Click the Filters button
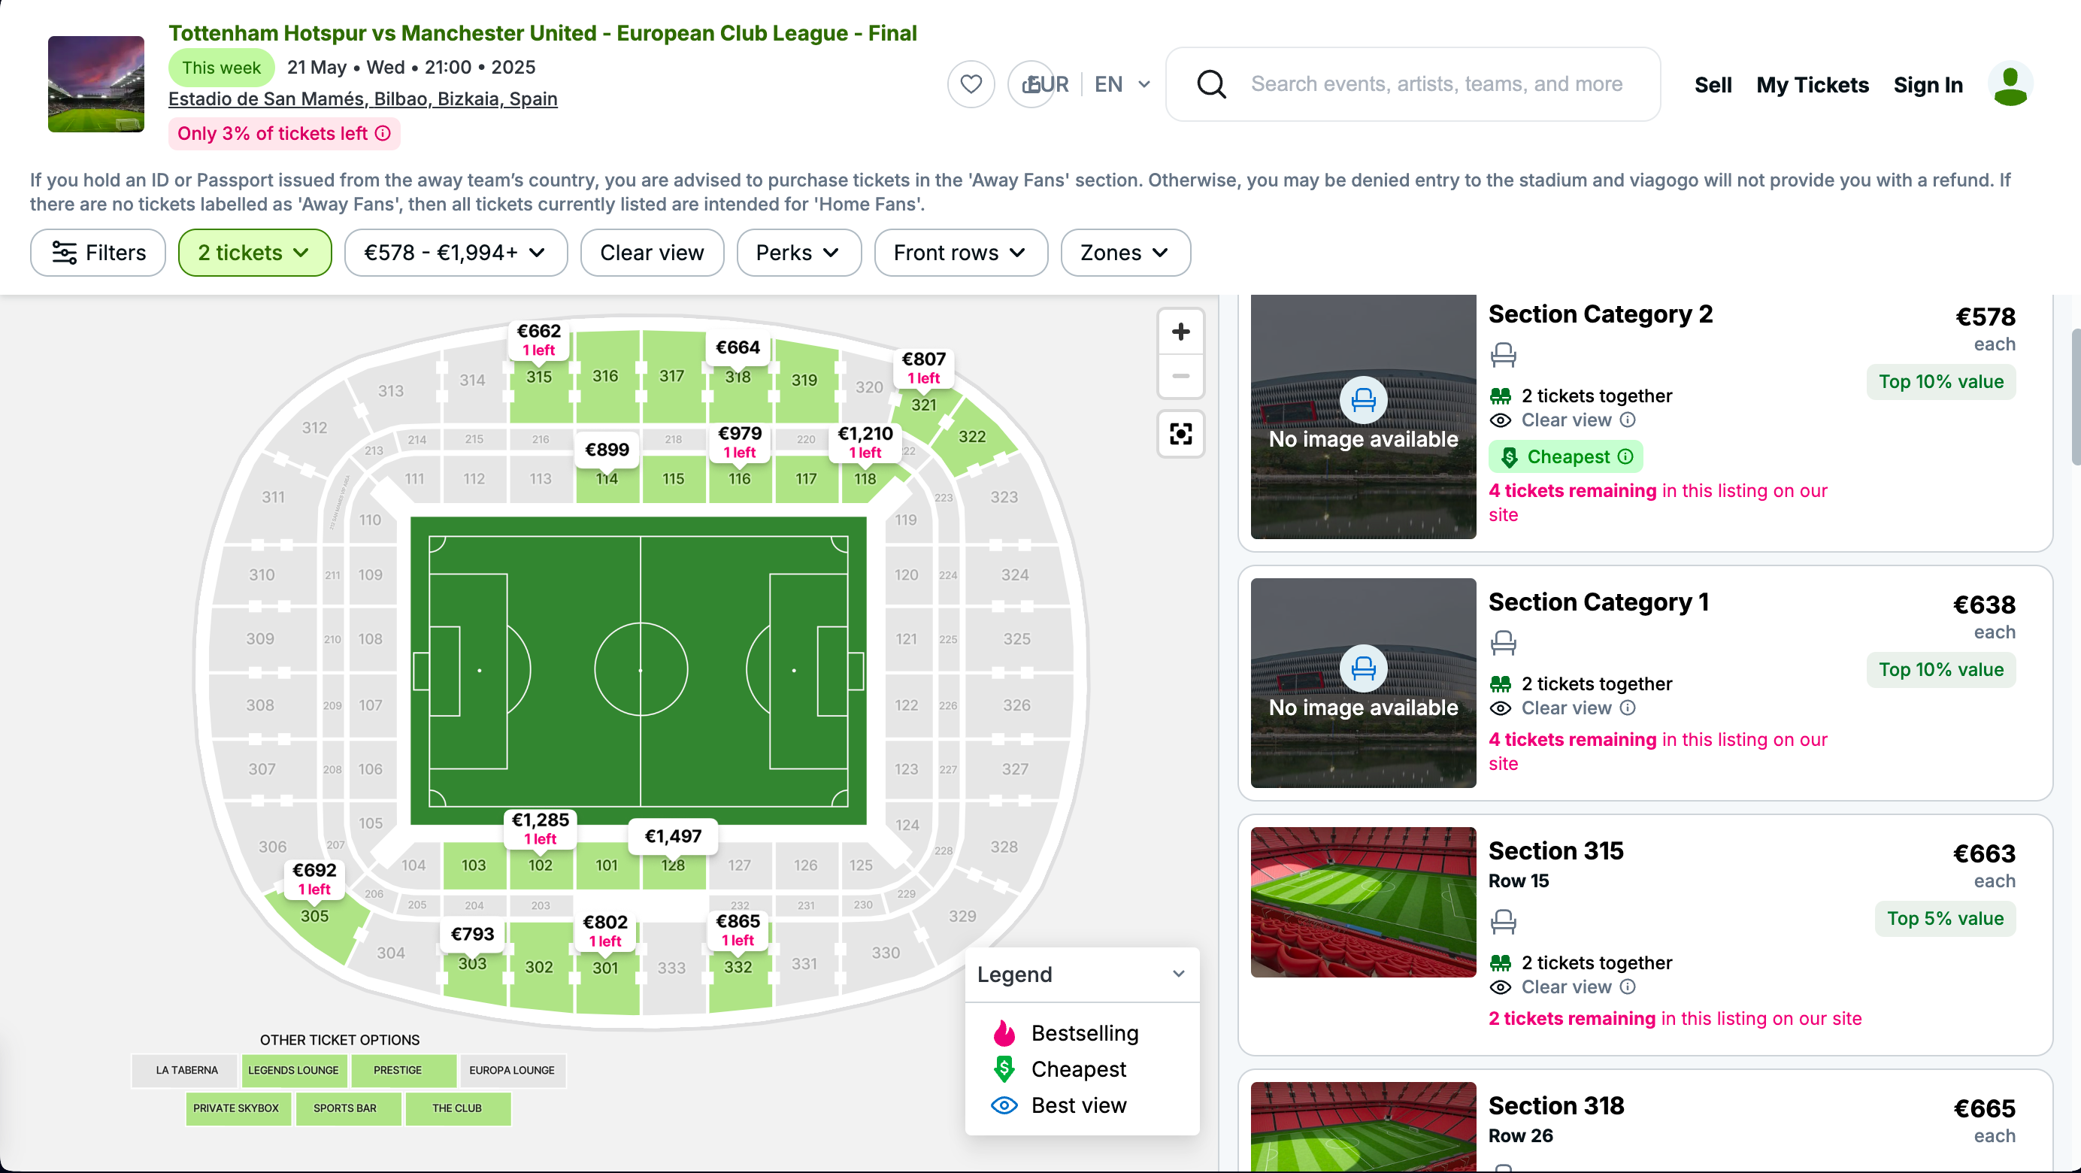Image resolution: width=2081 pixels, height=1173 pixels. [98, 253]
